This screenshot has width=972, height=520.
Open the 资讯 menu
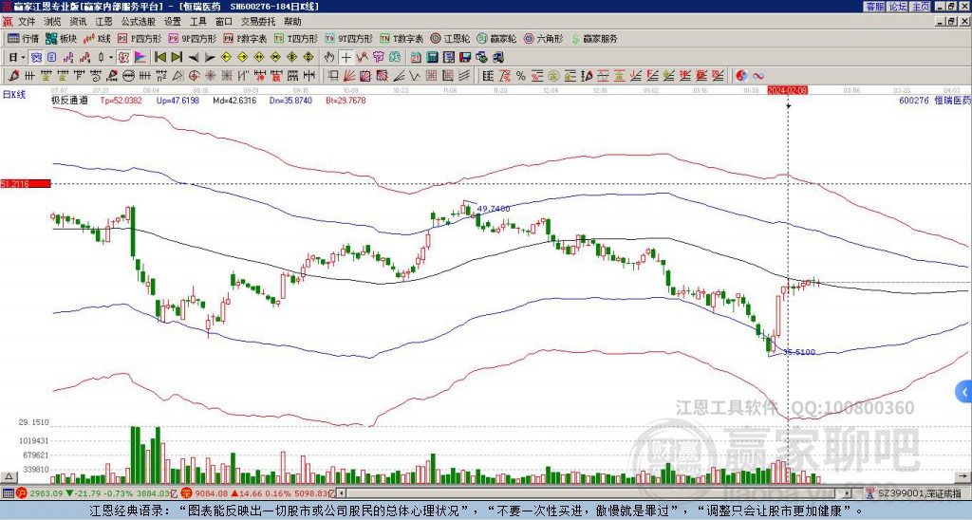[x=78, y=22]
